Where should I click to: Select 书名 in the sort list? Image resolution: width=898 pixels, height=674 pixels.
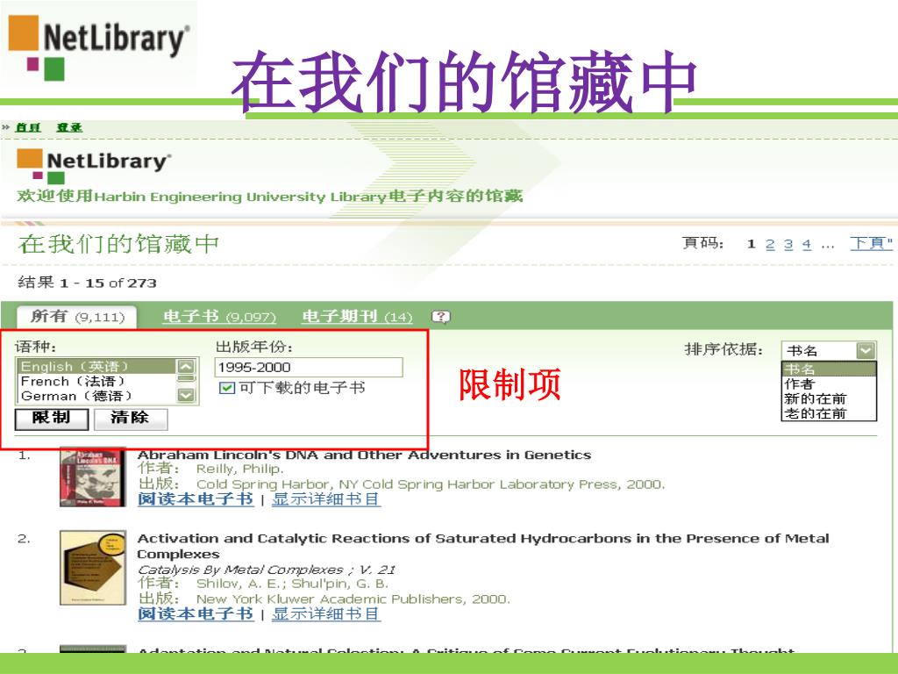(829, 369)
